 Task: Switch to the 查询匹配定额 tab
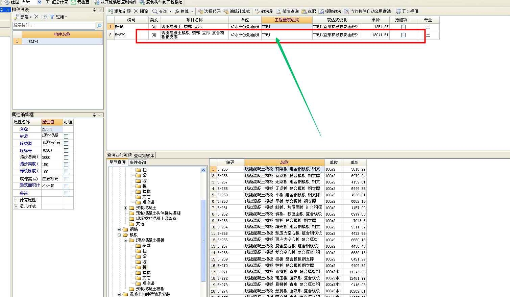[x=119, y=155]
